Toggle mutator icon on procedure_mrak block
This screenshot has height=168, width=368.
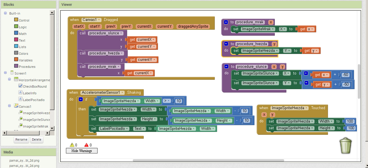tap(226, 22)
